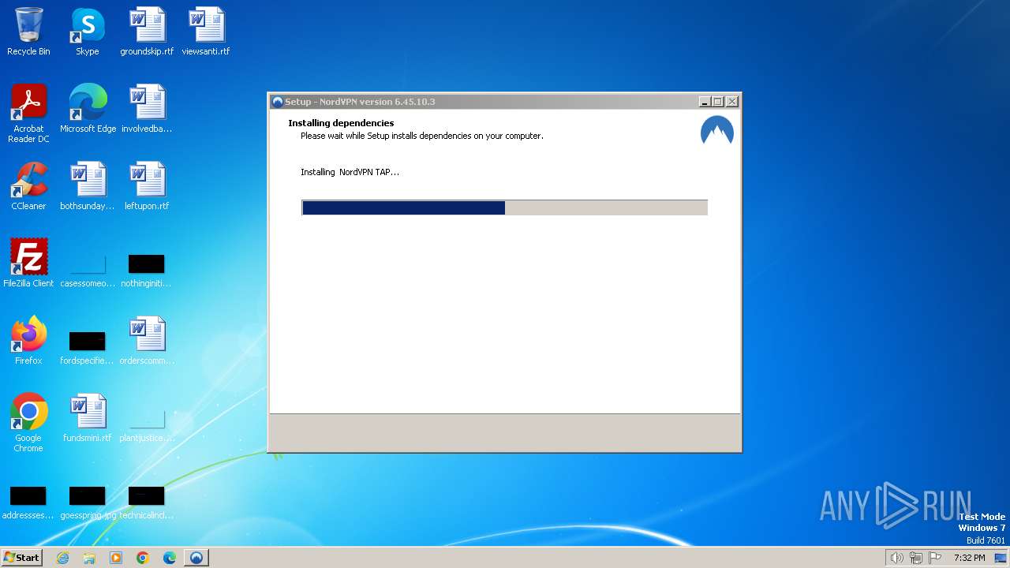This screenshot has height=568, width=1010.
Task: Open the Action Center flag icon
Action: point(936,558)
